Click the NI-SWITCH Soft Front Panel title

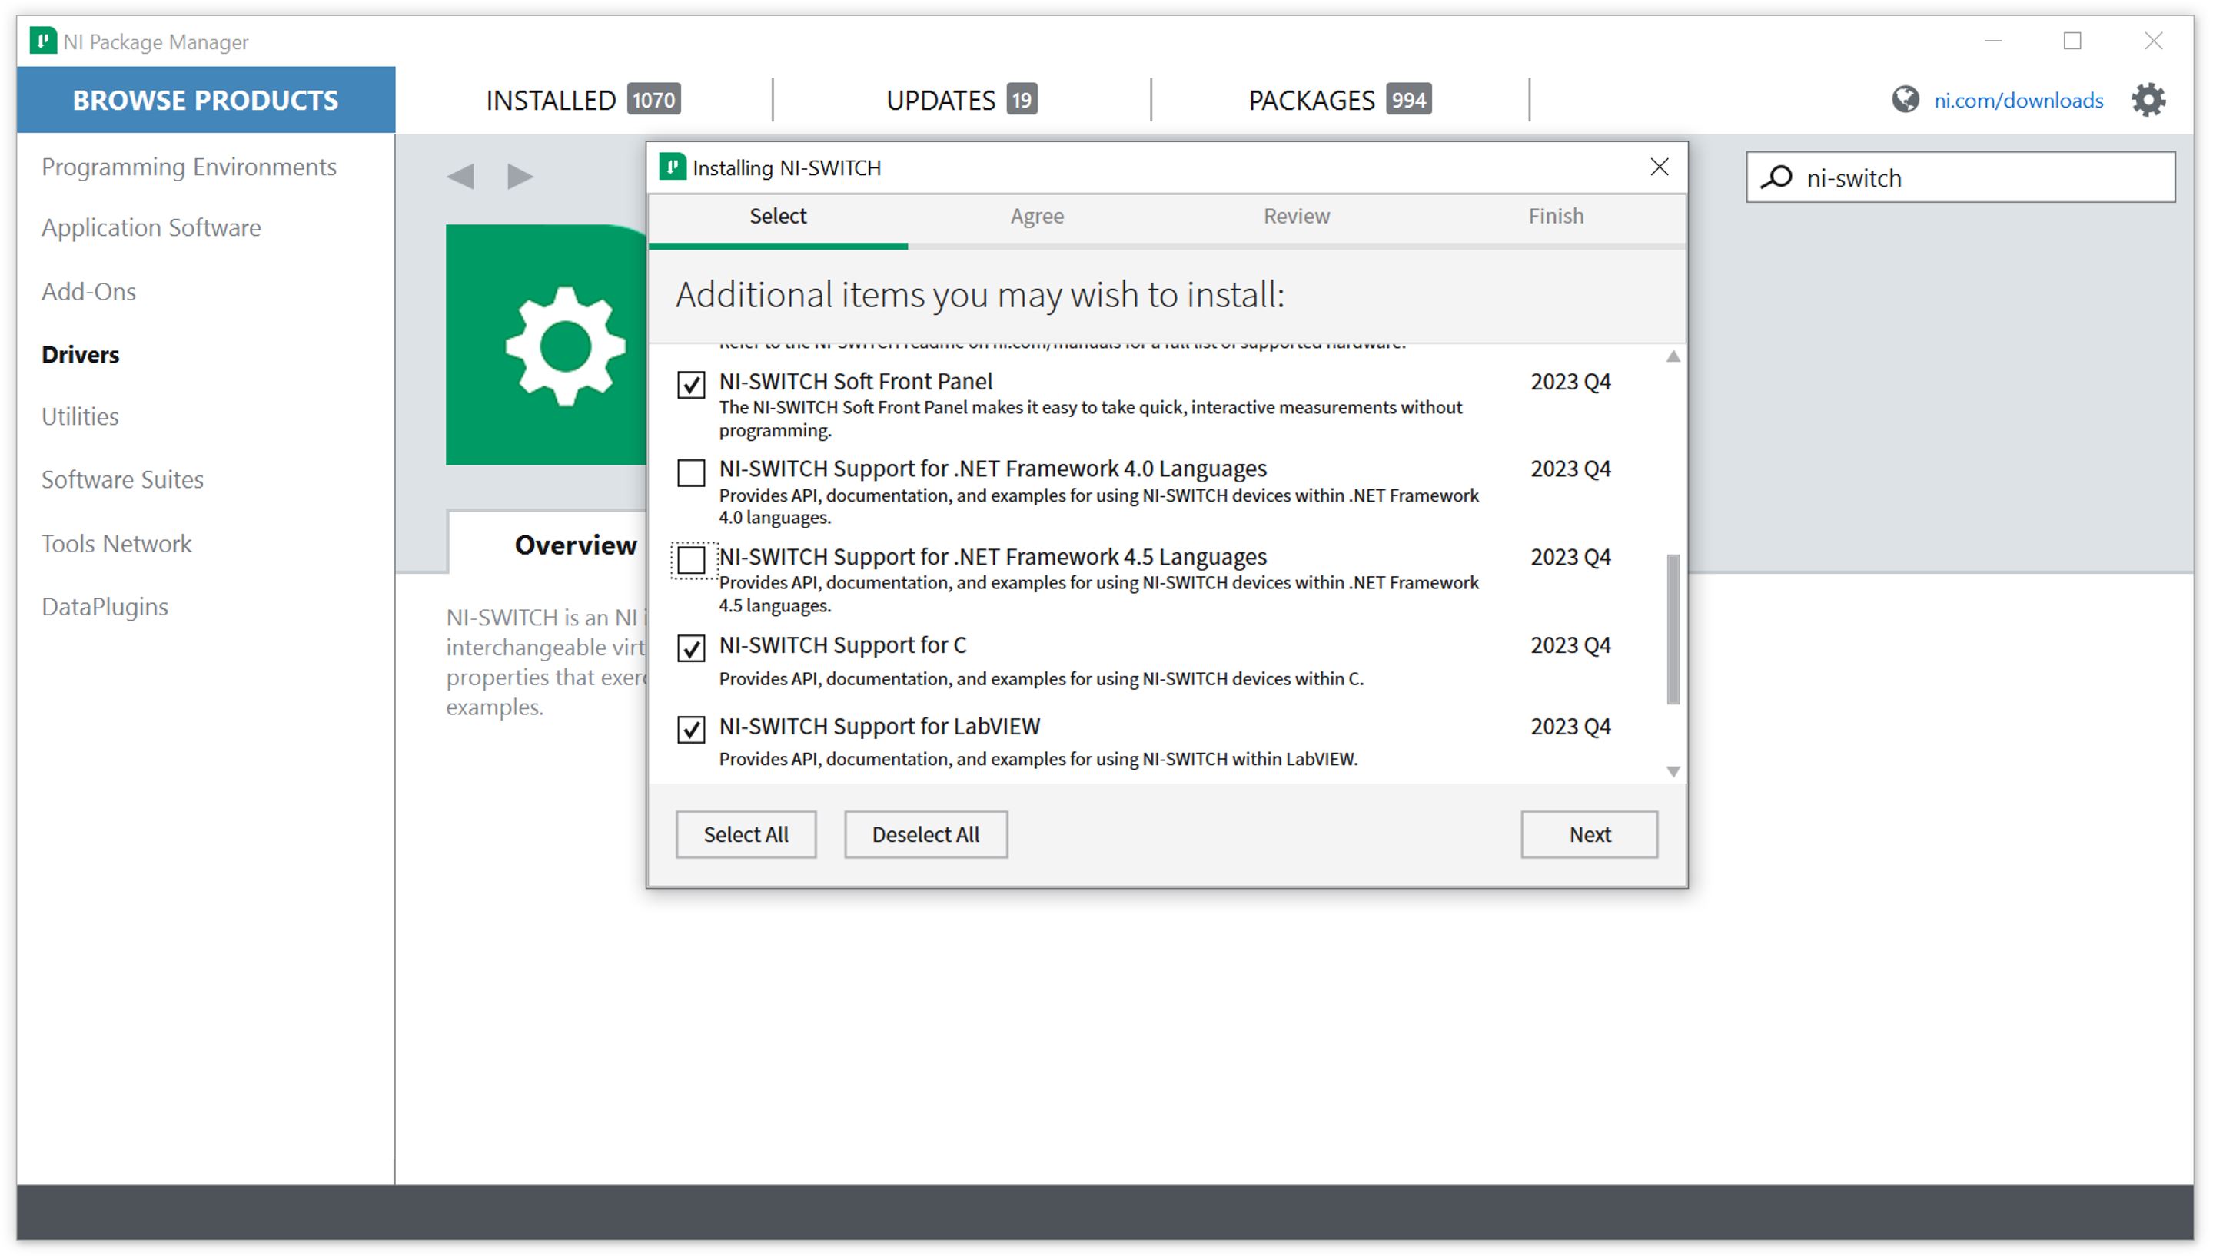click(856, 381)
